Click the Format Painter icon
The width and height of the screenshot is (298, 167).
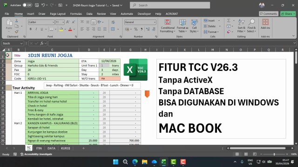point(17,32)
